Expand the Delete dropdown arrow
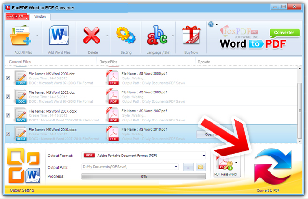The width and height of the screenshot is (308, 199). coord(107,36)
